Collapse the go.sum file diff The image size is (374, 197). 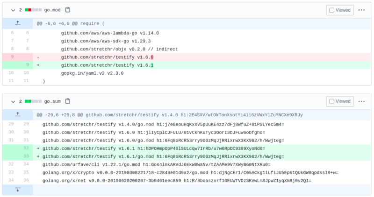[13, 101]
